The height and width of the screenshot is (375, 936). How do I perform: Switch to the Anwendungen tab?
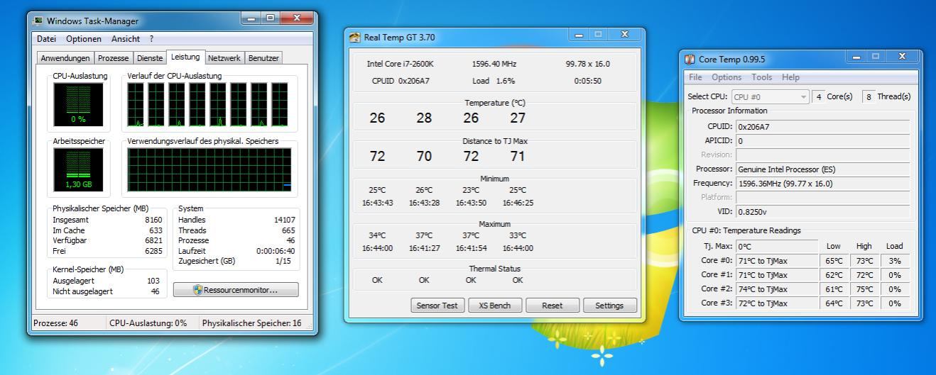point(65,58)
